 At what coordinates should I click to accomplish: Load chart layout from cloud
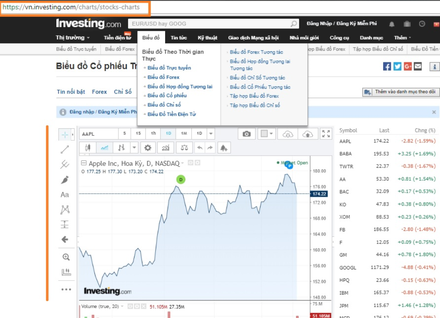coord(288,134)
